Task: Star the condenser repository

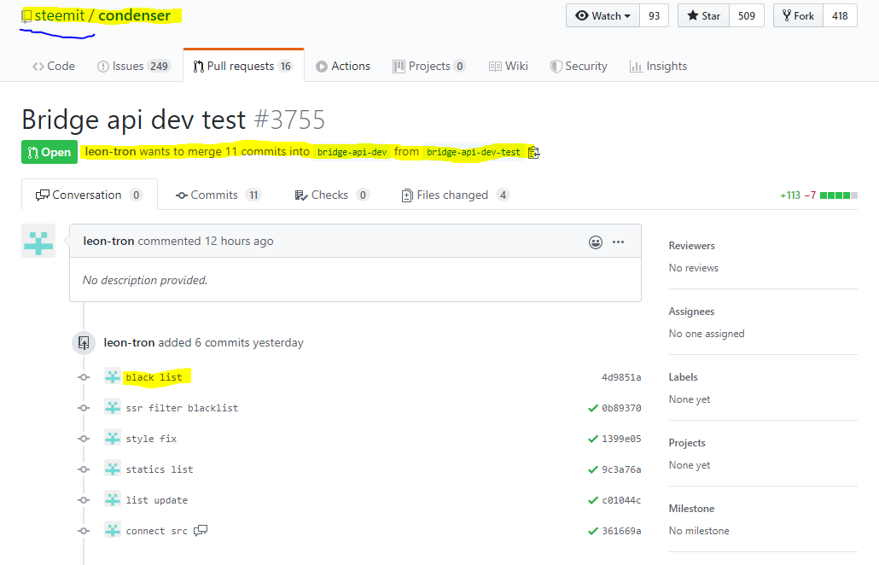Action: tap(703, 15)
